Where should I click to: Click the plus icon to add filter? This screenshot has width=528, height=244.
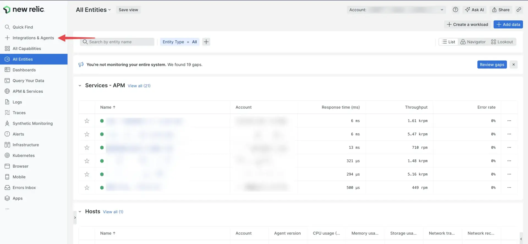point(206,42)
